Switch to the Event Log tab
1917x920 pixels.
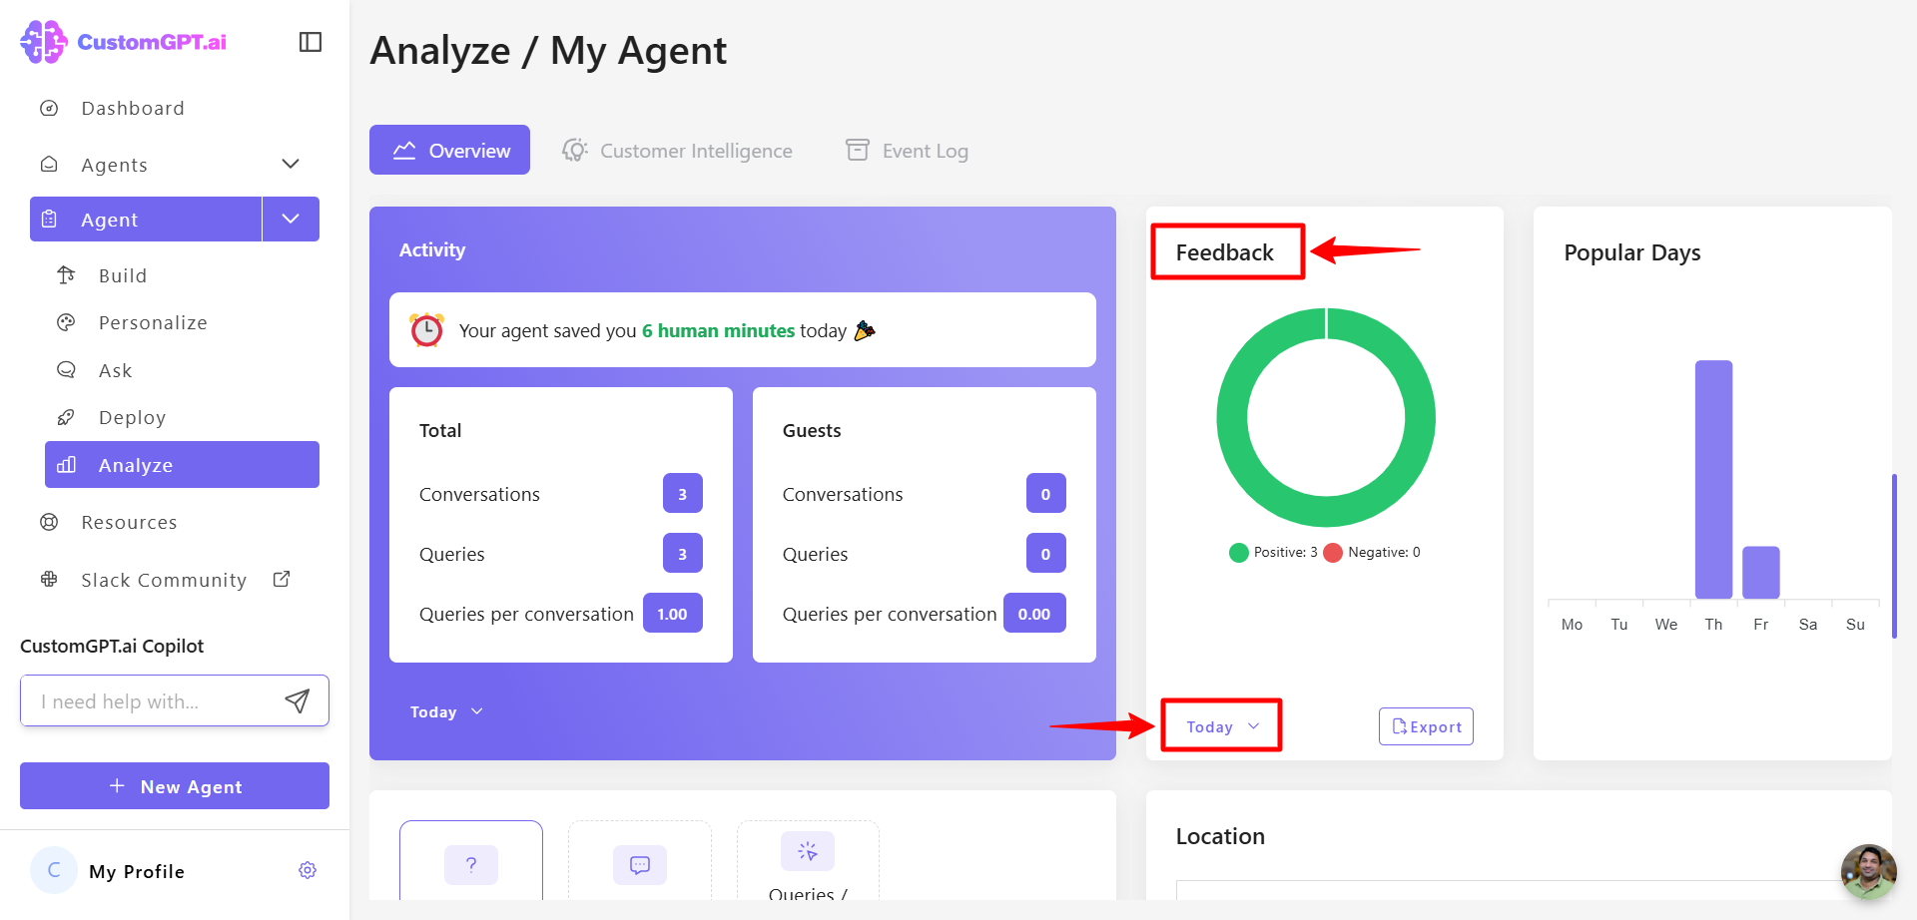[x=907, y=151]
